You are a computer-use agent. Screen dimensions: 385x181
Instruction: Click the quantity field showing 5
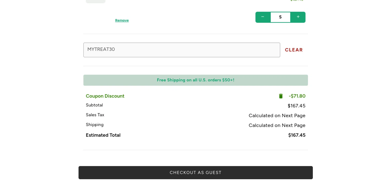(x=280, y=17)
